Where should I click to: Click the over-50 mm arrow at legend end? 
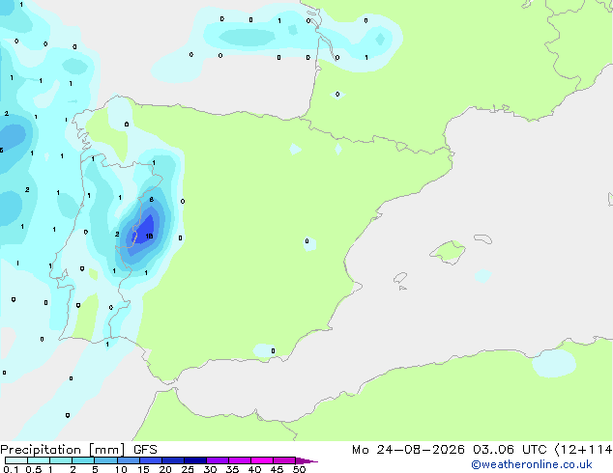click(x=306, y=460)
